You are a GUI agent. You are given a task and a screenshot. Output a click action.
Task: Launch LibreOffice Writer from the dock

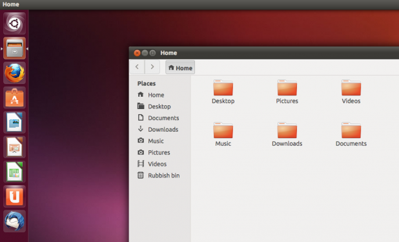point(14,123)
